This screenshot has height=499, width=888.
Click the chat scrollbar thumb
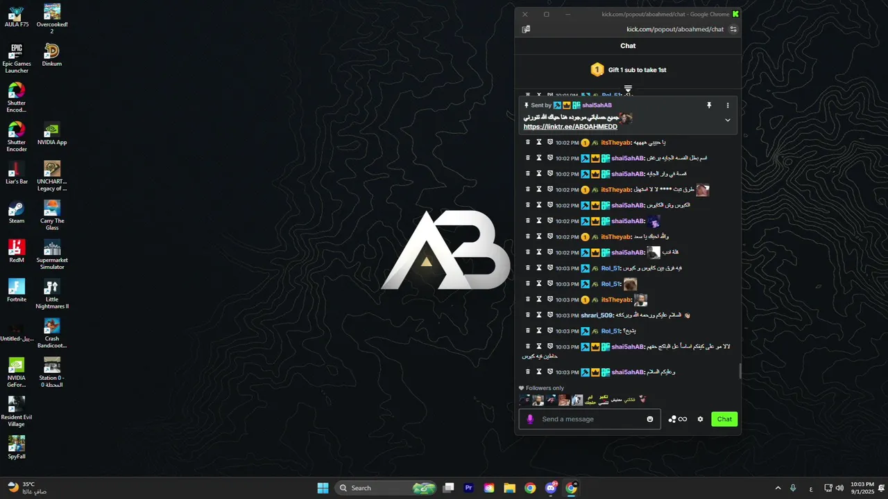(x=740, y=371)
